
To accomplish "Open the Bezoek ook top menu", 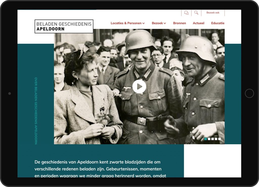I will click(213, 13).
